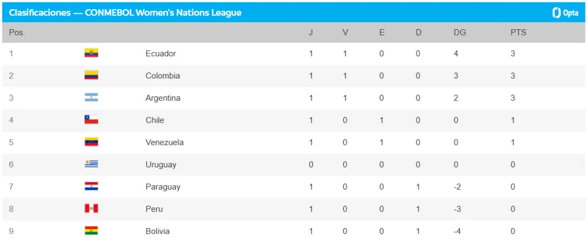Click the Uruguay team name
This screenshot has height=247, width=588.
click(161, 164)
